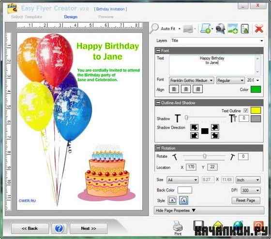Click the magnifier zoom icon
Screen dimensions: 271x239
click(154, 29)
